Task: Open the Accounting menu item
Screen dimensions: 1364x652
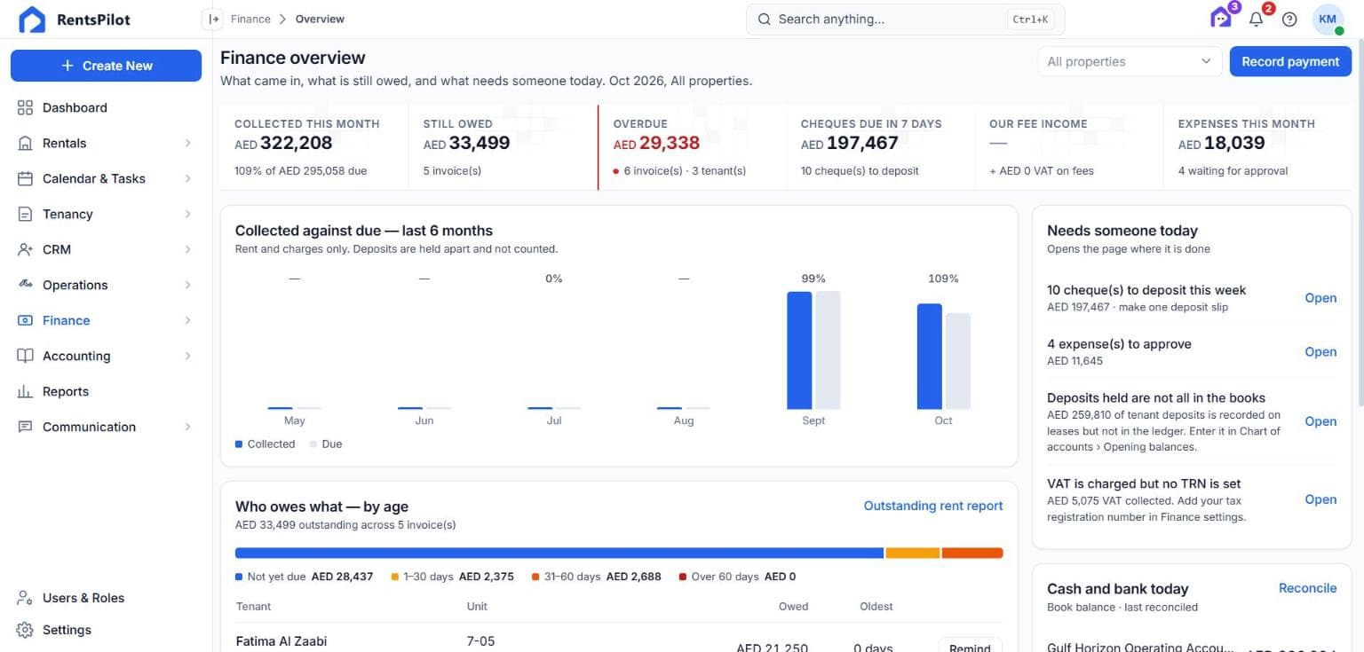Action: (x=106, y=356)
